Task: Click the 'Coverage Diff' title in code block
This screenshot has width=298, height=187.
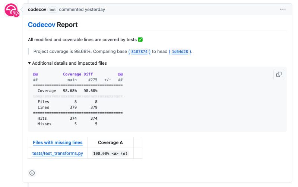Action: (78, 74)
